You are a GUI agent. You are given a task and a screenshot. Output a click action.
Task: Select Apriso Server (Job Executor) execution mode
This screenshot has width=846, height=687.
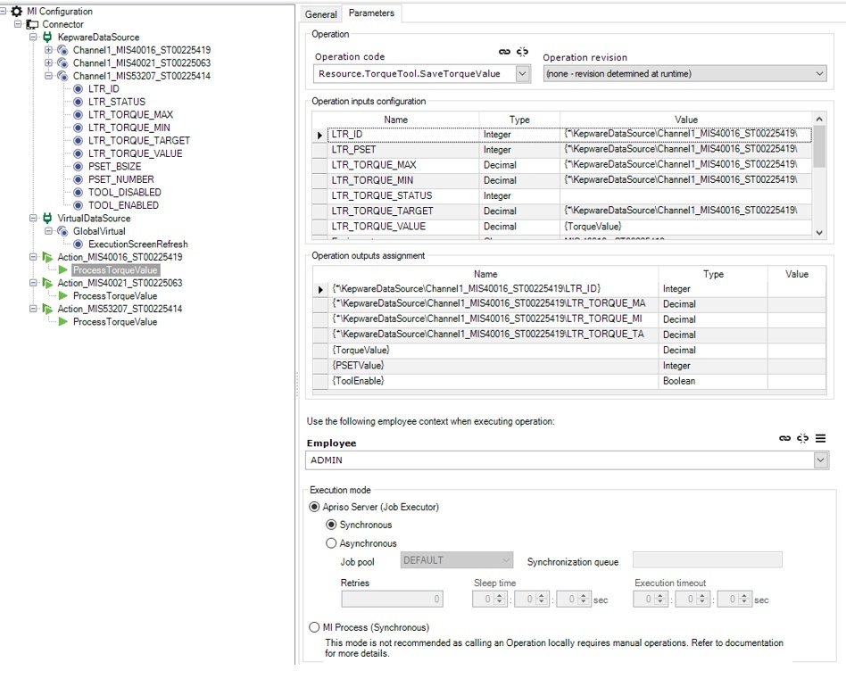314,507
